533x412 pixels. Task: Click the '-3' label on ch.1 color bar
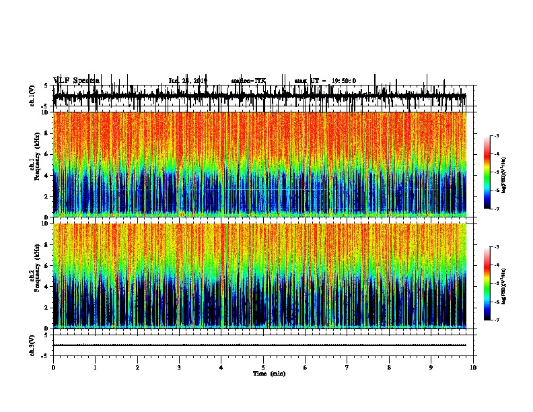pyautogui.click(x=496, y=135)
